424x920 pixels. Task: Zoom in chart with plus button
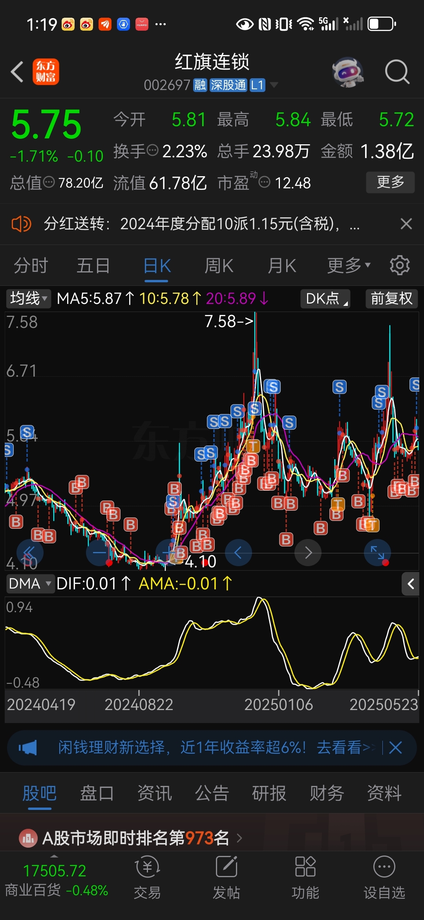pyautogui.click(x=169, y=552)
